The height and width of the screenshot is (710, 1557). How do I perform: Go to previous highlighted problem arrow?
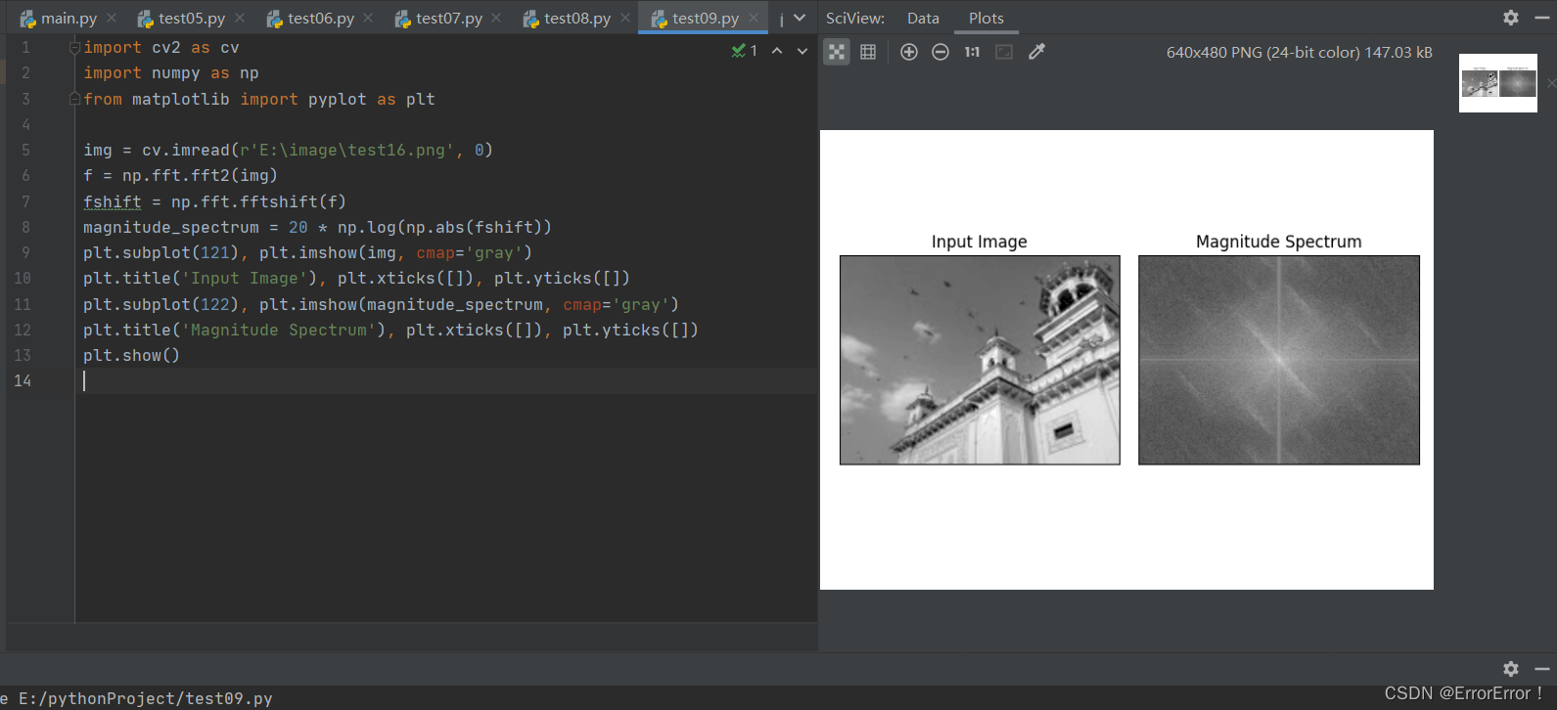[777, 51]
